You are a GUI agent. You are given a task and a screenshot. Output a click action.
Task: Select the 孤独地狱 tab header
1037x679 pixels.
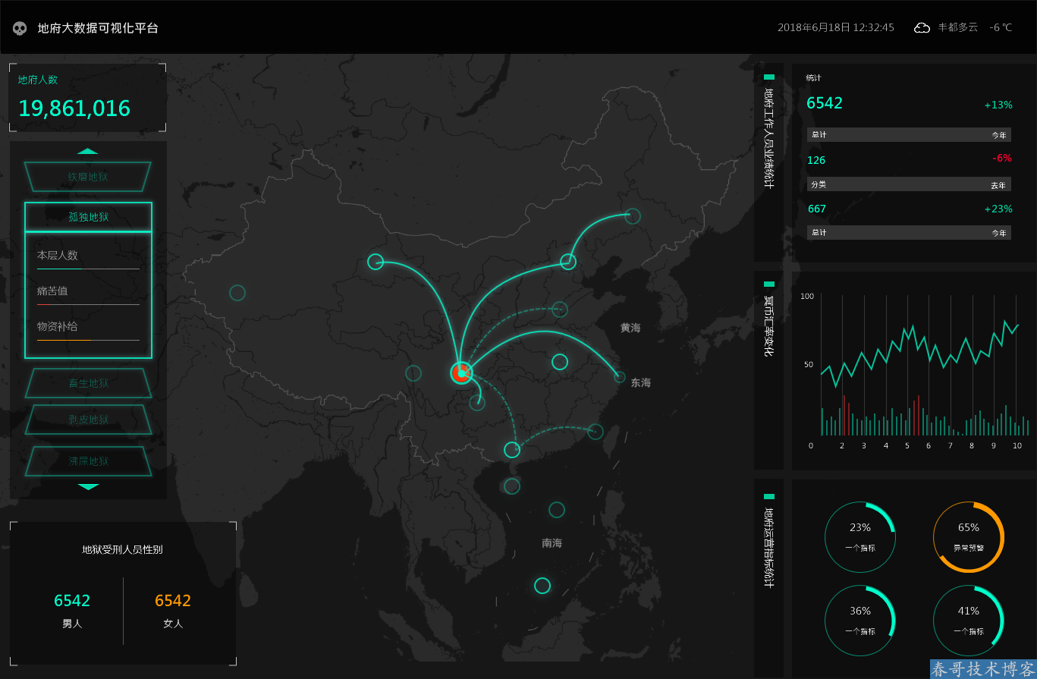click(88, 217)
